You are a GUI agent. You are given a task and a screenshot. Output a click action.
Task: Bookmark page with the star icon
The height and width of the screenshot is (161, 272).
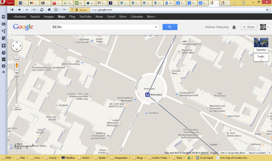(x=267, y=10)
